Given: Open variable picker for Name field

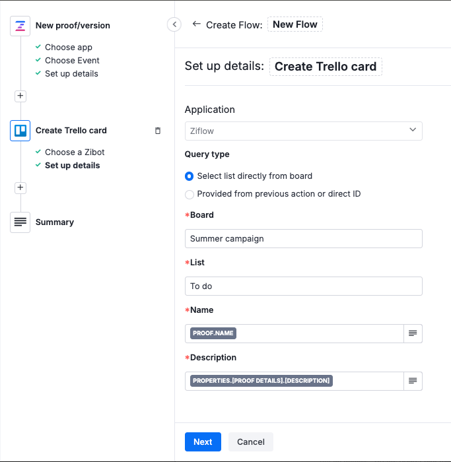Looking at the screenshot, I should [x=413, y=333].
